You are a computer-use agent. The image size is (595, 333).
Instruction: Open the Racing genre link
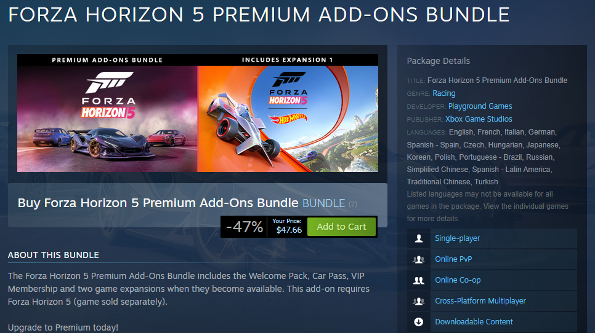[x=444, y=93]
